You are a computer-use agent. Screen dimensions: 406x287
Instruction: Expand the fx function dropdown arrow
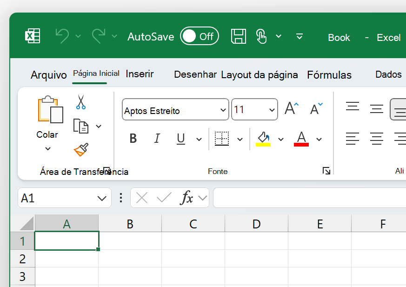[x=203, y=198]
